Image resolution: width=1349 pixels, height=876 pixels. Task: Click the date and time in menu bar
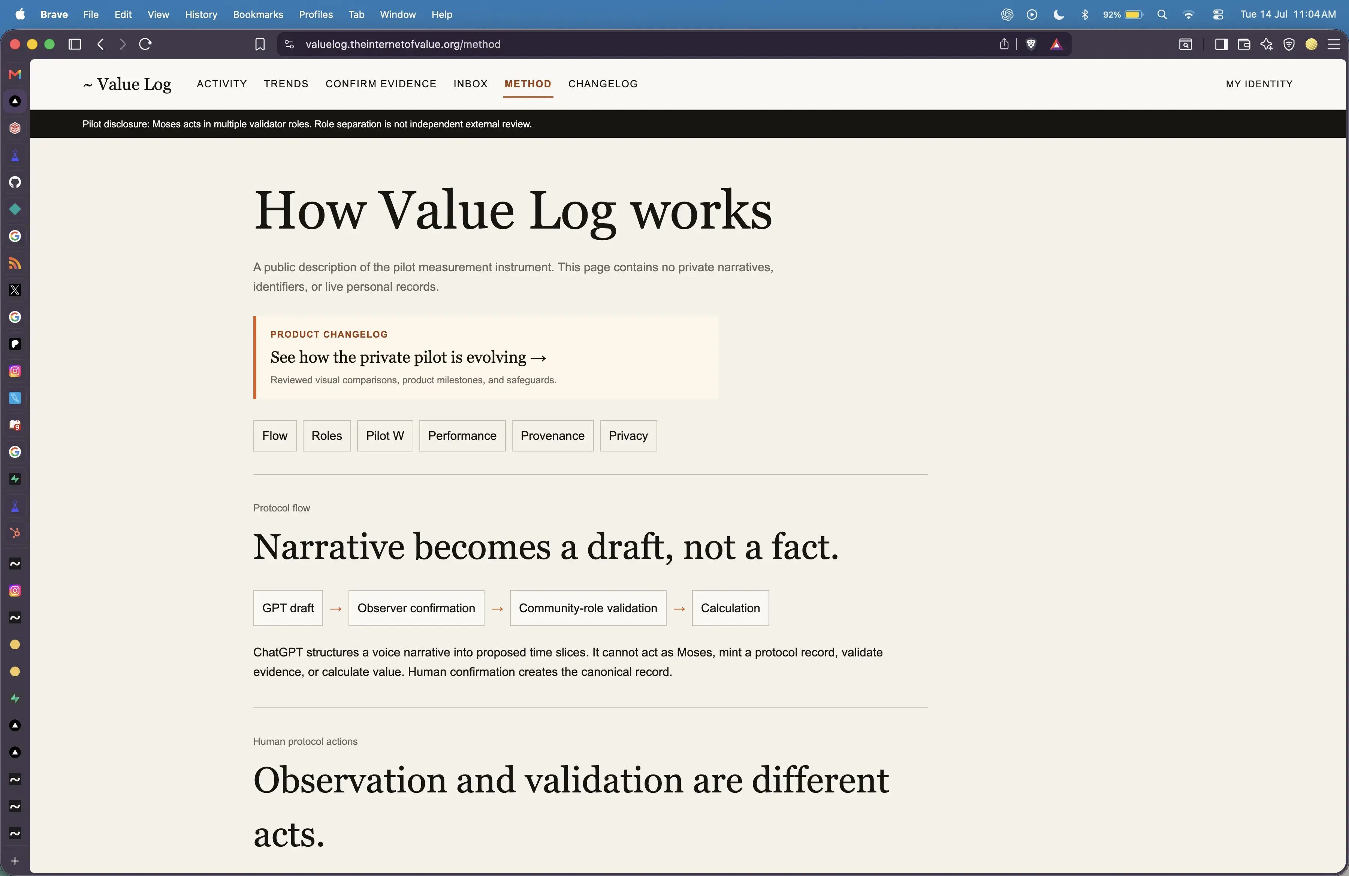point(1288,15)
